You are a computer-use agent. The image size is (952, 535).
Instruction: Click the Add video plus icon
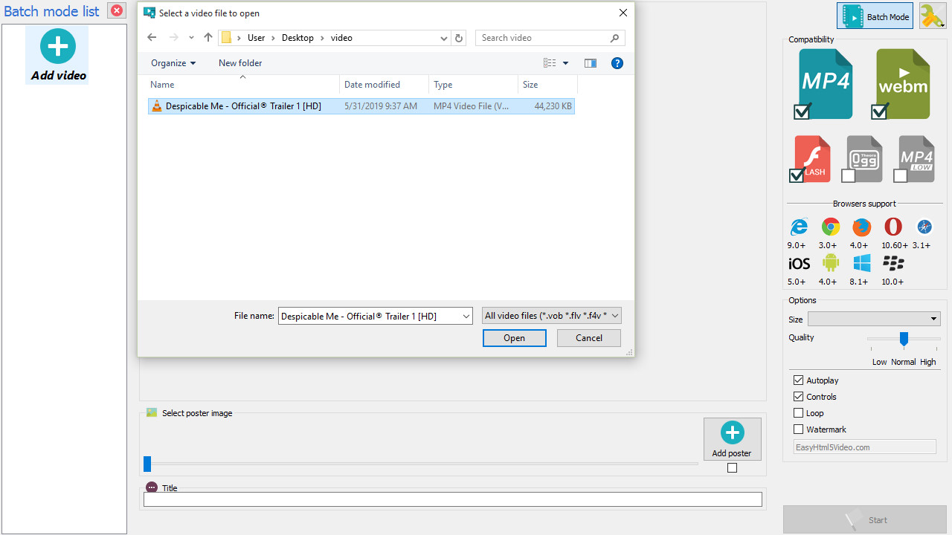[57, 46]
